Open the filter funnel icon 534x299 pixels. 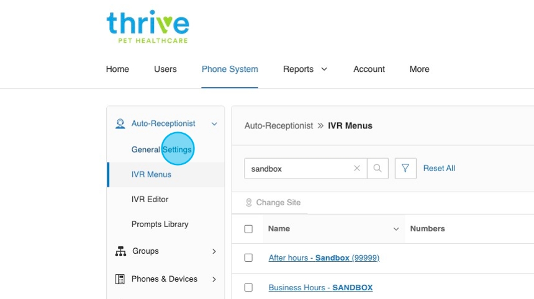click(405, 168)
